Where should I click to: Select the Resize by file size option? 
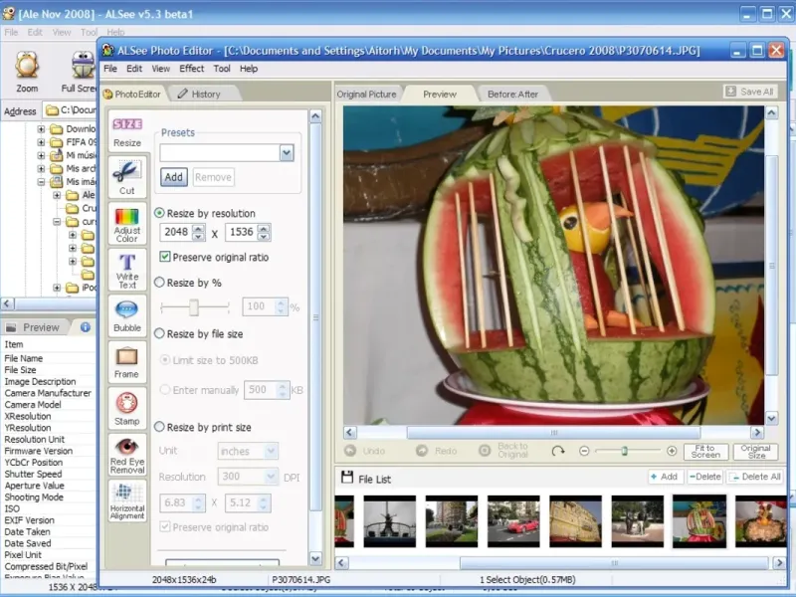pos(159,333)
